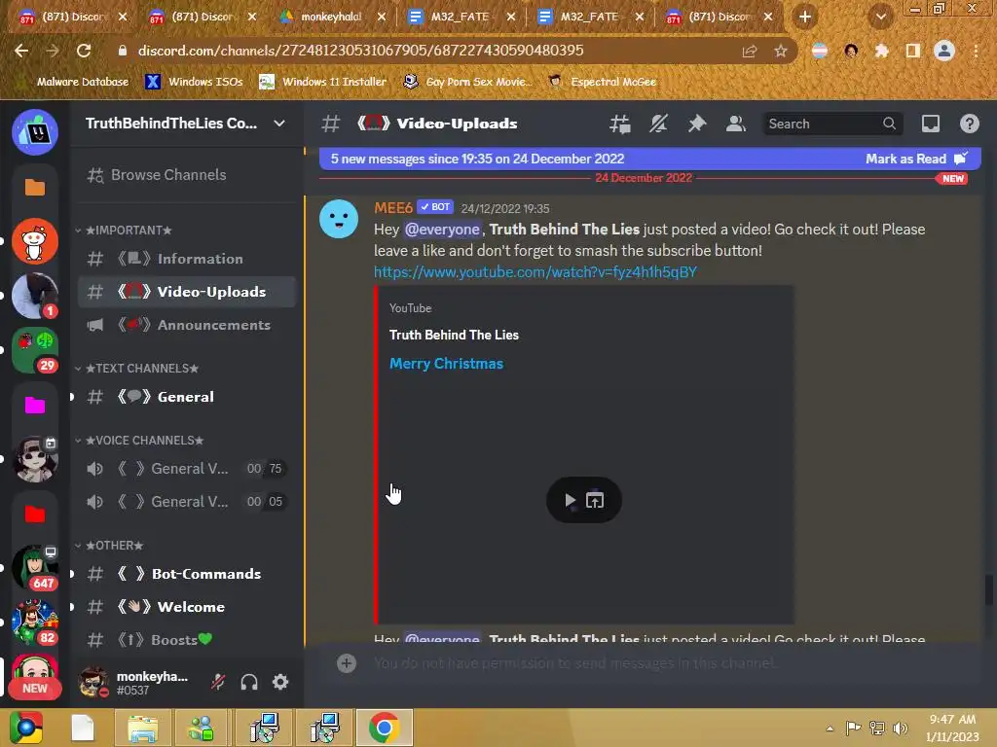Join General voice channel with 75 limit
997x747 pixels.
point(186,469)
